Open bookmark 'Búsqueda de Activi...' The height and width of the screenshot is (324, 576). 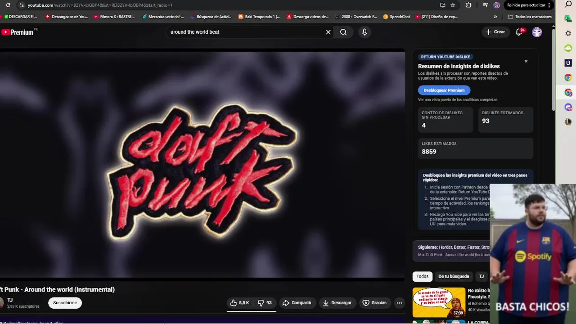click(211, 17)
